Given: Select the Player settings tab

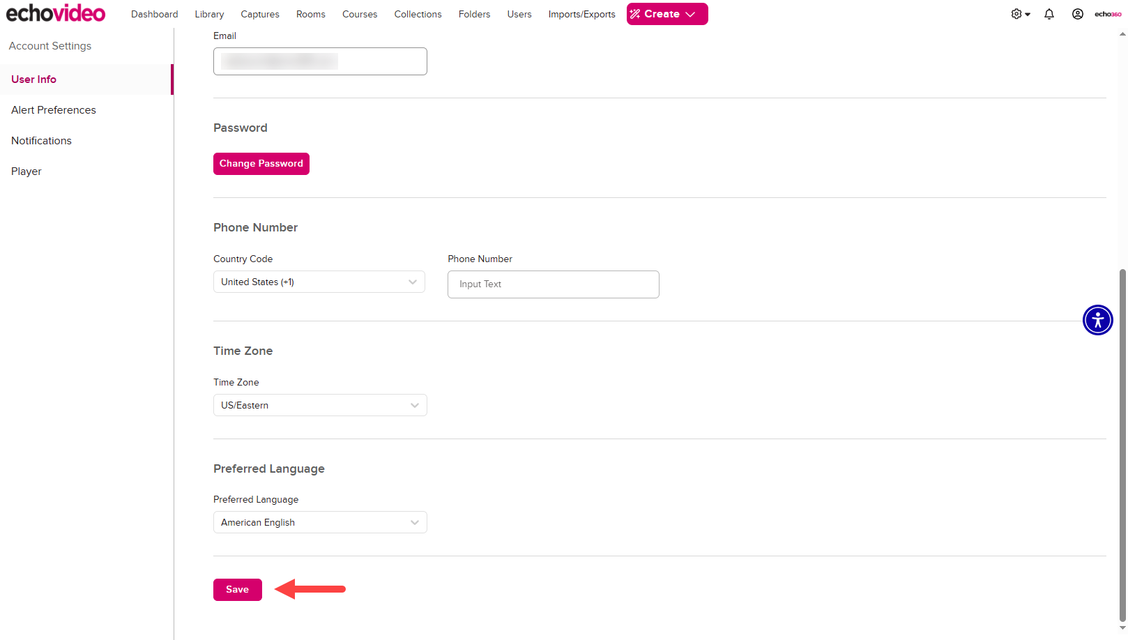Looking at the screenshot, I should (26, 172).
